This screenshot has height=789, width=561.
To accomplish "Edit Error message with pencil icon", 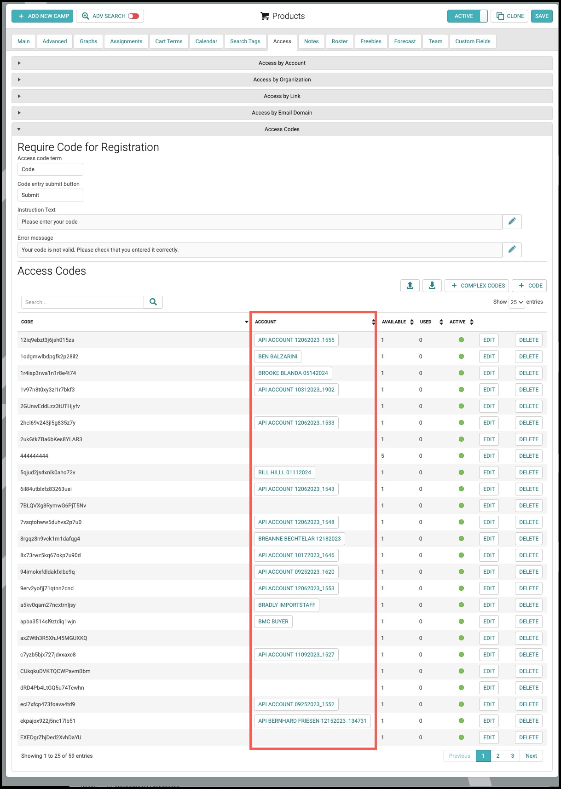I will click(x=512, y=250).
